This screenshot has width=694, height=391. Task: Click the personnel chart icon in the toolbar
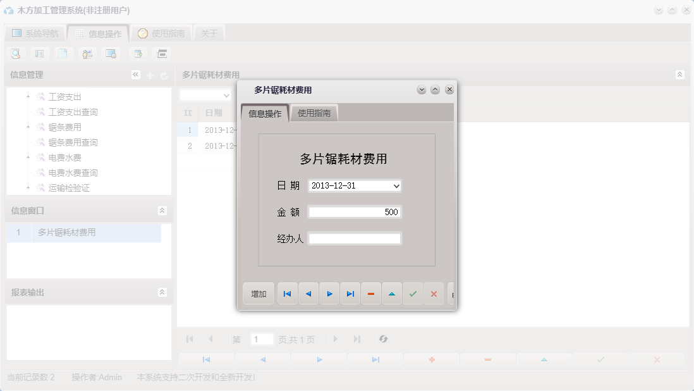click(87, 54)
